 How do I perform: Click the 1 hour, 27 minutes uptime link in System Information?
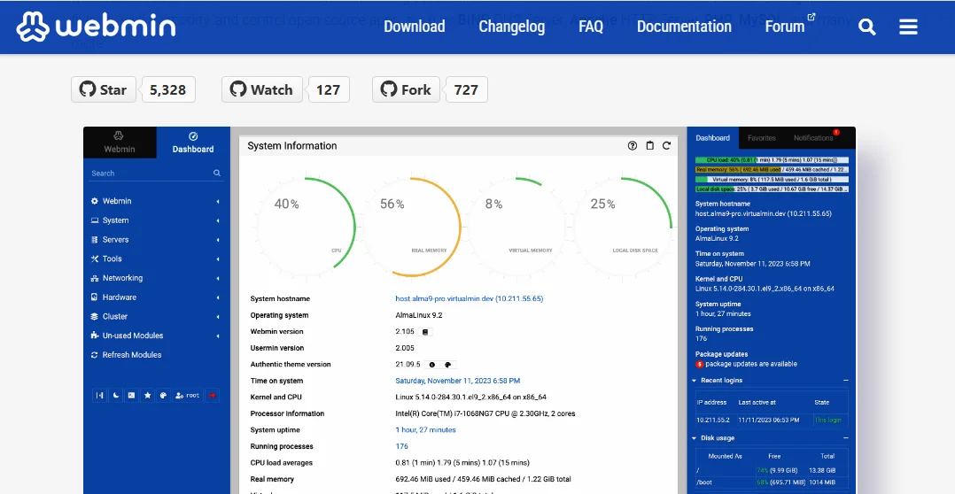tap(426, 430)
